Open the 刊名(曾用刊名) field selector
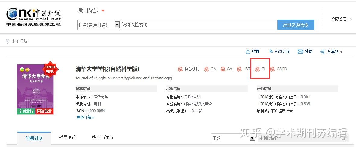 (99, 25)
